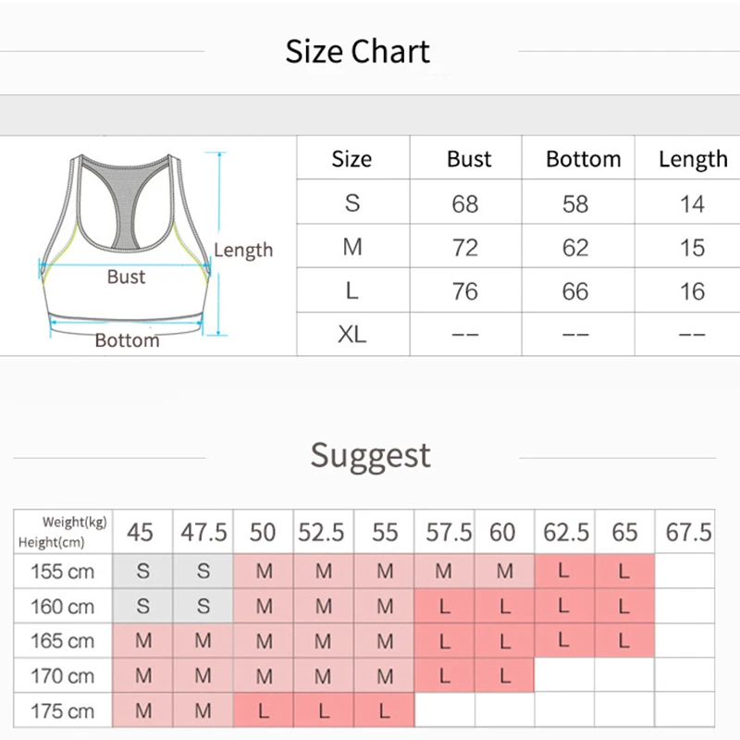Viewport: 740px width, 740px height.
Task: Click the Bust label on bra diagram
Action: pyautogui.click(x=126, y=277)
